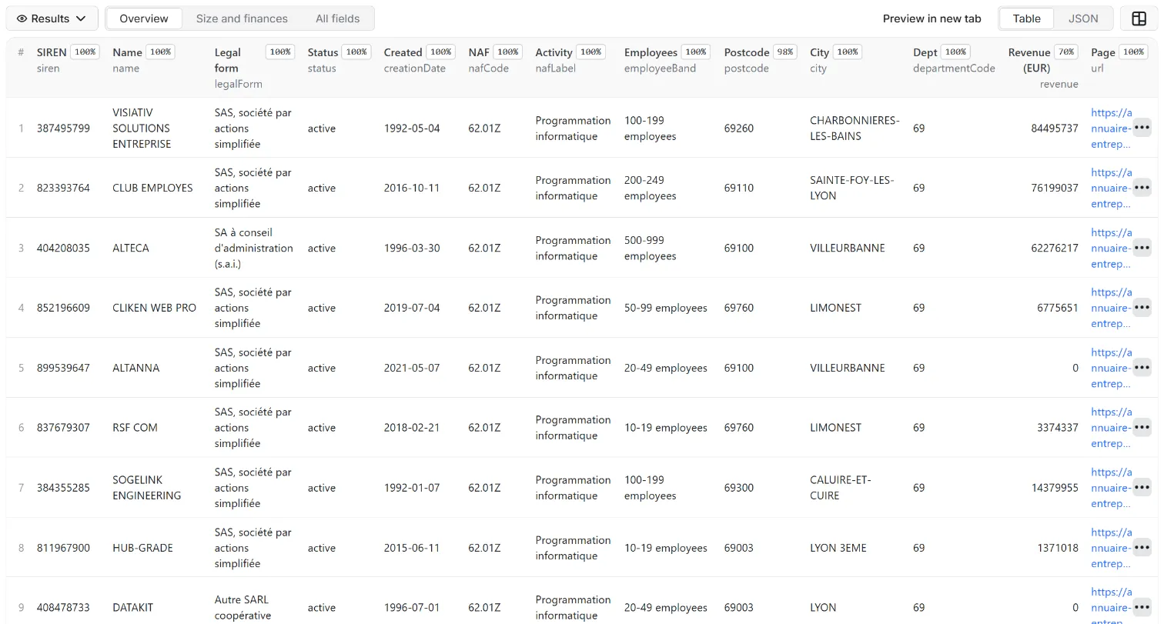Viewport: 1164px width, 624px height.
Task: Open the page link for CLUB EMPLOYES
Action: pos(1111,188)
